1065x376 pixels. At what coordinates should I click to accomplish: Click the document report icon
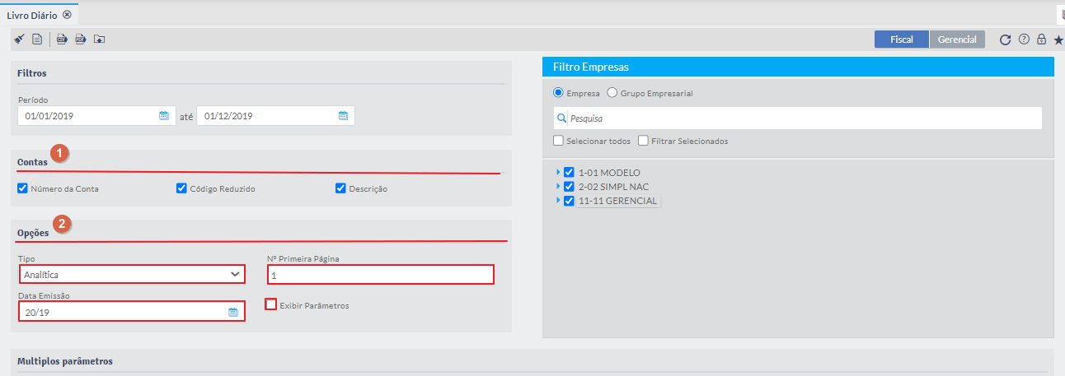(37, 39)
